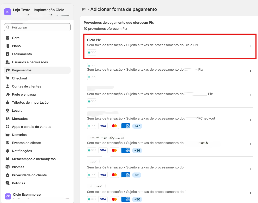Open the Checkout settings

(x=37, y=78)
